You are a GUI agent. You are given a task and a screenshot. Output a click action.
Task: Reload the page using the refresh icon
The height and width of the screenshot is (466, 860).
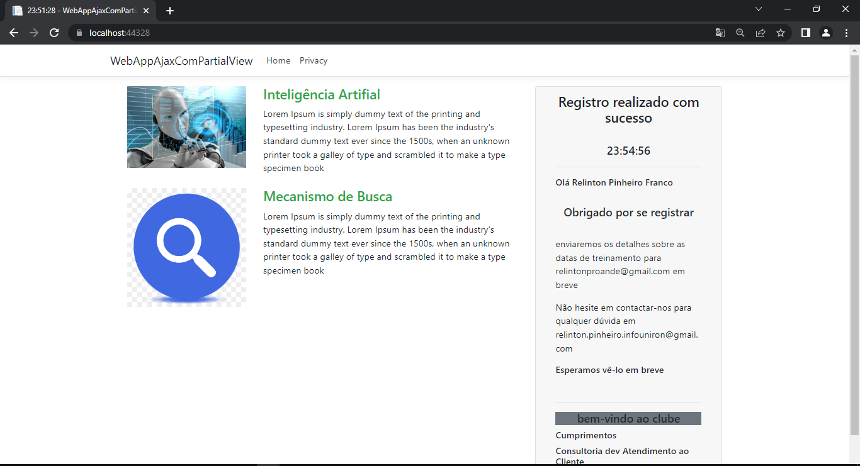point(54,32)
